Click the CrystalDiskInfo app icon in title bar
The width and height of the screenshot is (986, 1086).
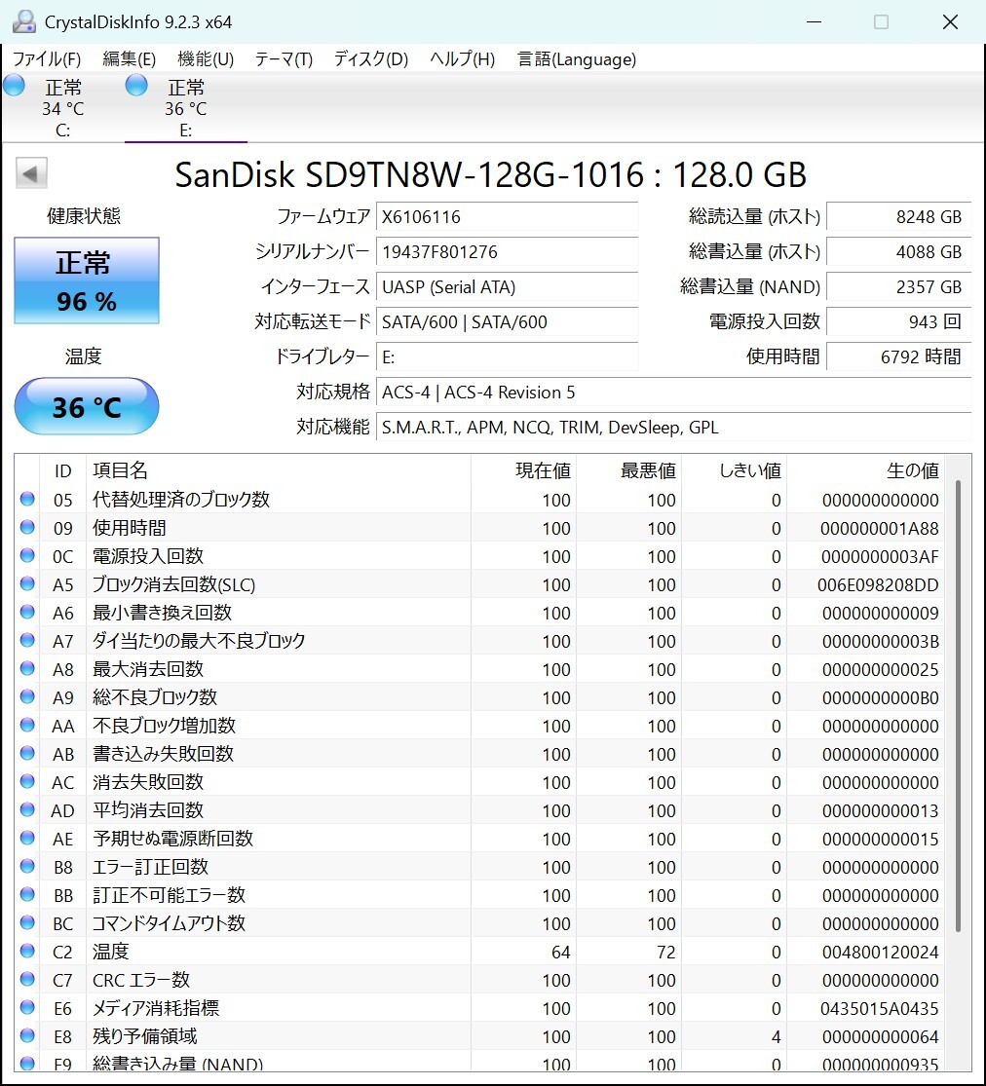coord(23,21)
